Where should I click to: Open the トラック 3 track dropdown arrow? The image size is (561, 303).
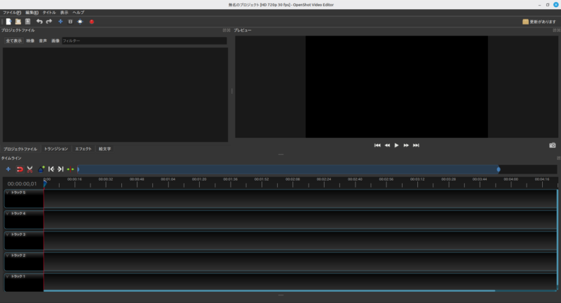click(x=8, y=234)
